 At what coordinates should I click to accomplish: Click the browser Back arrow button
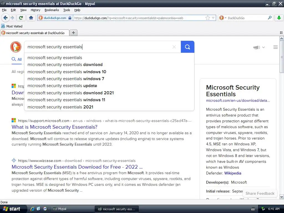[5, 18]
